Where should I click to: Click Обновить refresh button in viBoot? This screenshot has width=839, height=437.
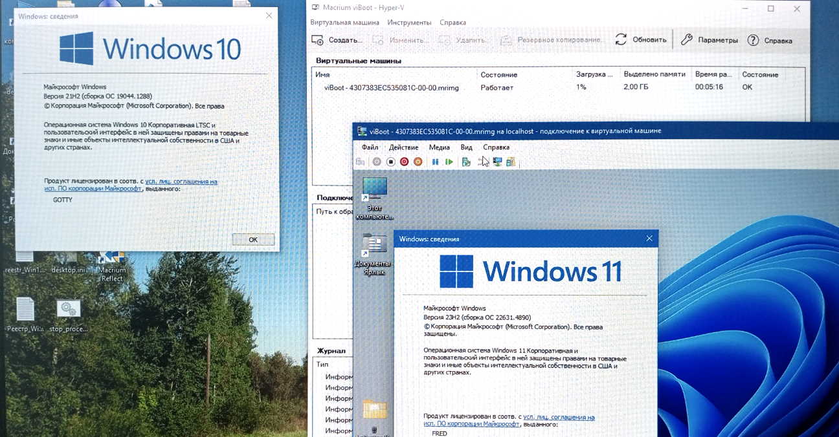pos(641,40)
